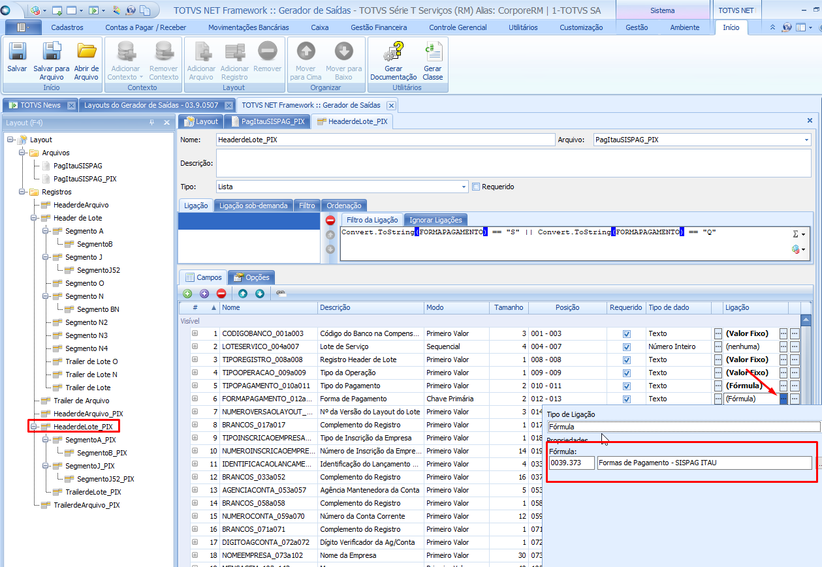The image size is (822, 567).
Task: Click the Descrição text area
Action: (x=513, y=163)
